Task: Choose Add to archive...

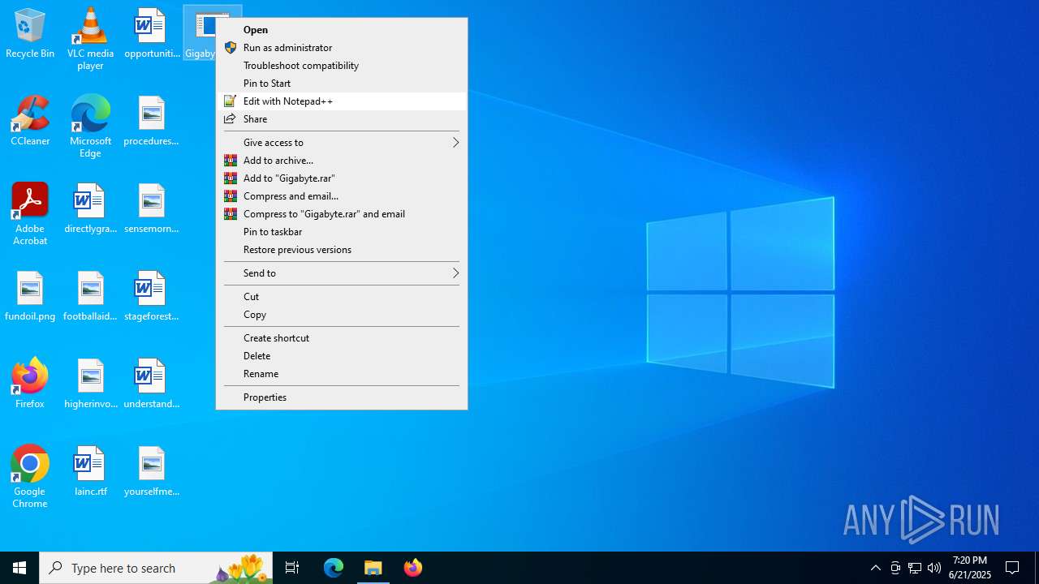Action: [x=342, y=161]
